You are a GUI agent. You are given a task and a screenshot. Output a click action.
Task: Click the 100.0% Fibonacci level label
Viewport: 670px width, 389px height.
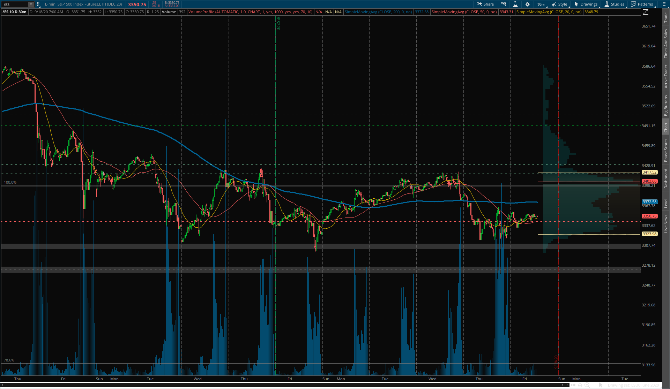(10, 182)
